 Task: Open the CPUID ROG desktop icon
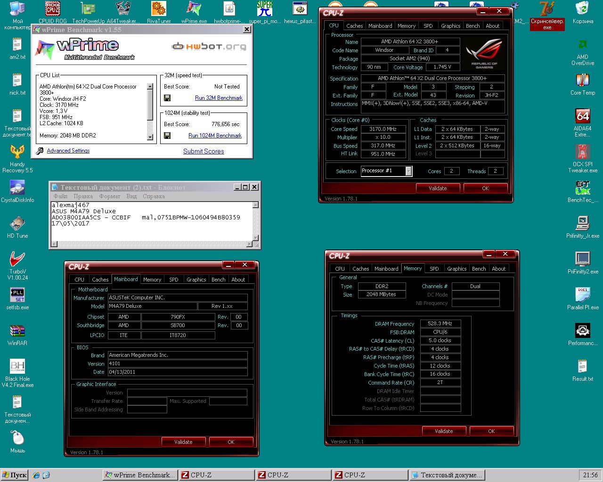click(x=52, y=12)
